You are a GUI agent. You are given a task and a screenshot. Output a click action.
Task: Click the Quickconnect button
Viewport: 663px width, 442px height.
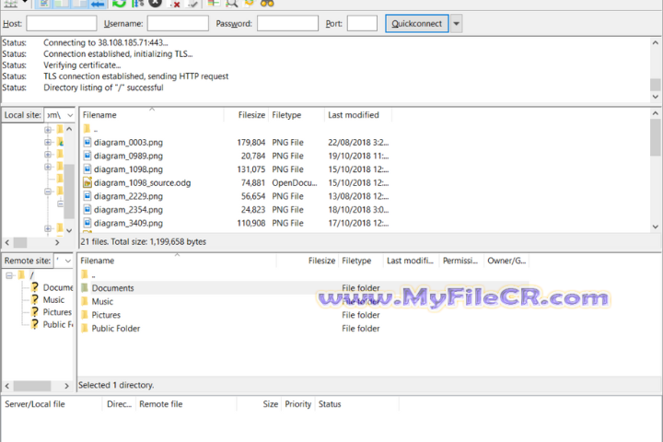pyautogui.click(x=417, y=23)
